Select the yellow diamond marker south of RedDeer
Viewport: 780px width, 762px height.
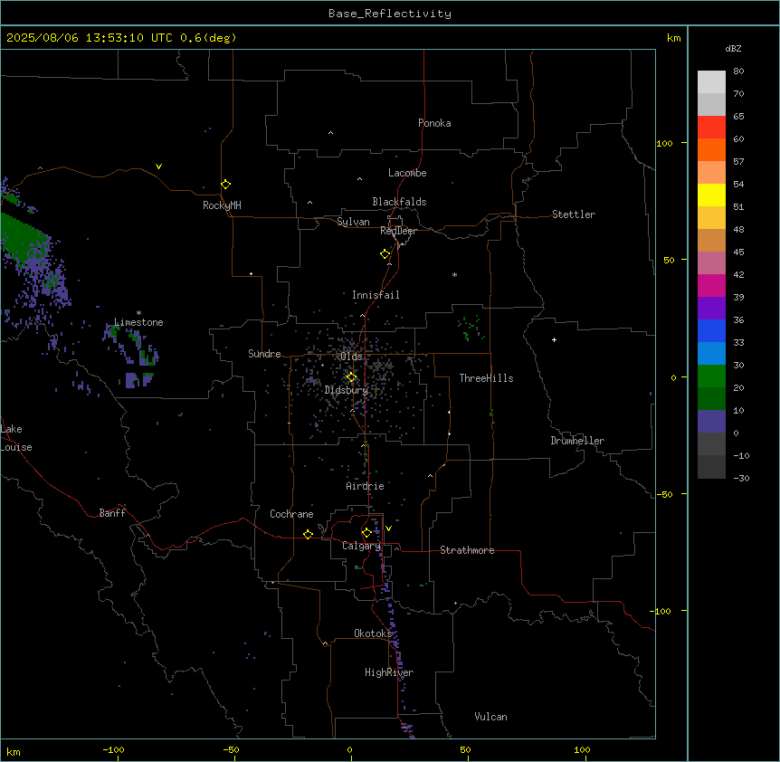[385, 254]
